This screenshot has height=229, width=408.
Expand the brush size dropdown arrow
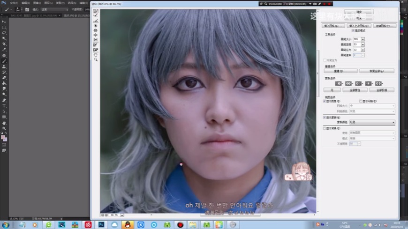tap(363, 39)
